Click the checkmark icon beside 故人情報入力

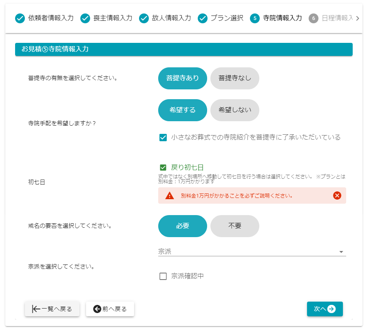click(144, 18)
